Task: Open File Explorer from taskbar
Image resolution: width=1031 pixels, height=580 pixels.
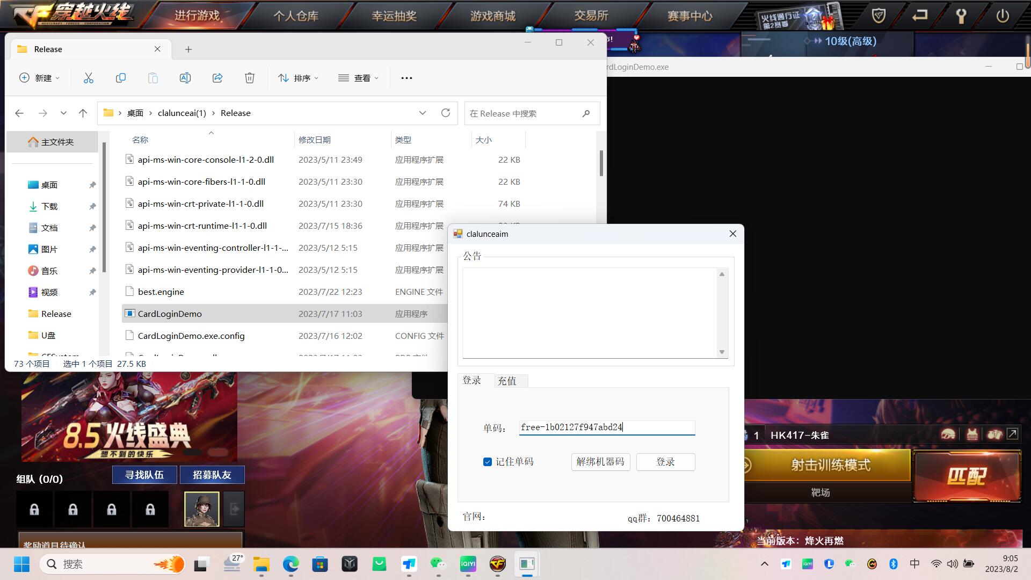Action: point(262,564)
